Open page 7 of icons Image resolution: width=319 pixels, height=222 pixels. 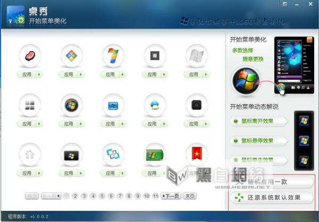tap(120, 196)
